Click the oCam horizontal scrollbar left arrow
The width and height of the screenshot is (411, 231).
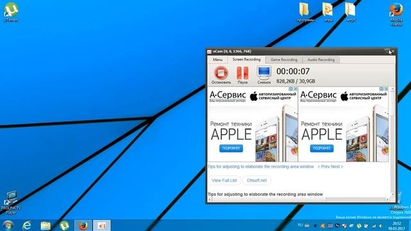click(x=209, y=200)
